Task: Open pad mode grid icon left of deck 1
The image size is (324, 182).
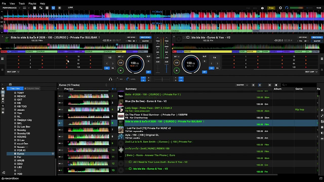Action: (x=2, y=59)
